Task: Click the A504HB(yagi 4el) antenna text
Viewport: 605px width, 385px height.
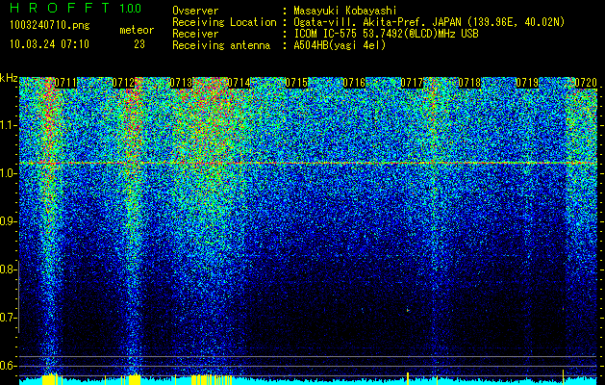Action: pos(340,45)
